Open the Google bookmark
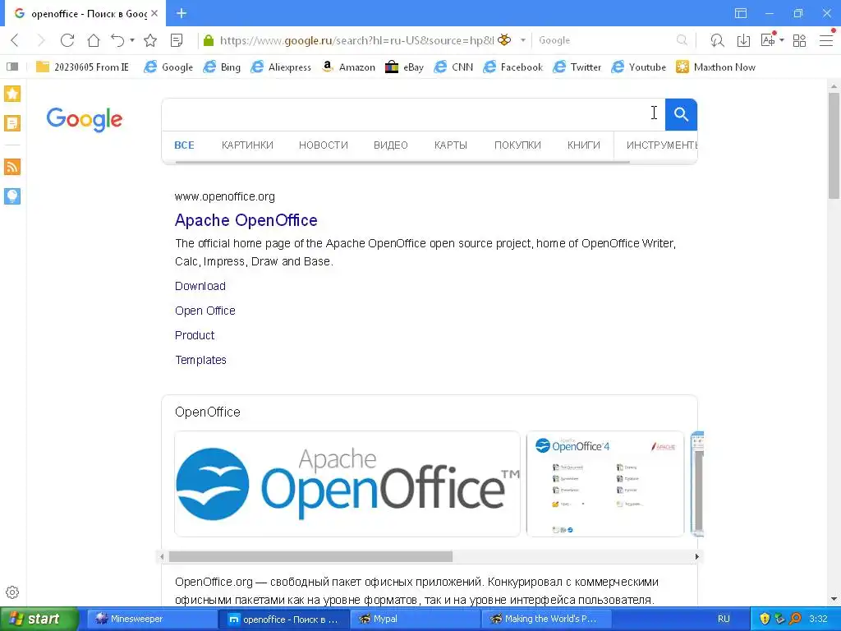841x631 pixels. (x=168, y=67)
